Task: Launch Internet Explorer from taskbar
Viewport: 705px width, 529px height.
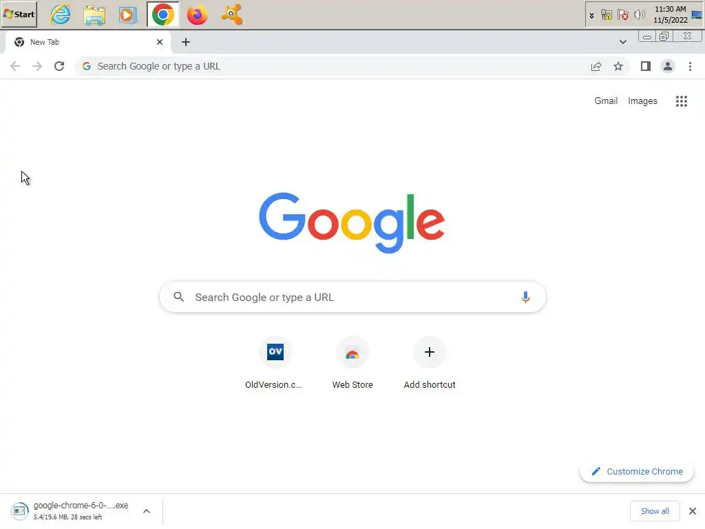Action: [x=61, y=15]
